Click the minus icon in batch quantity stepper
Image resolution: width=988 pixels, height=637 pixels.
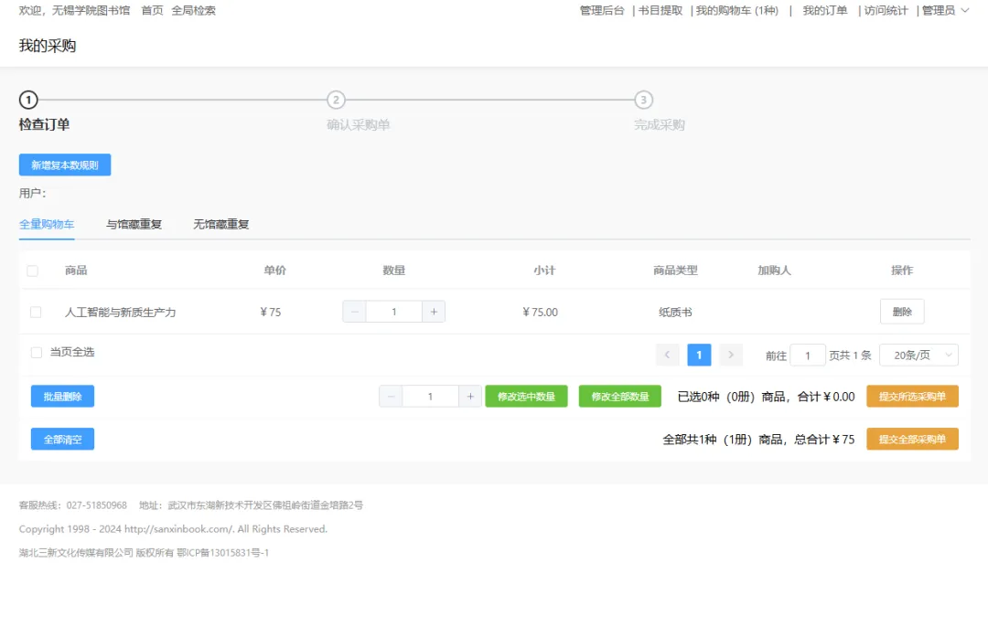392,397
